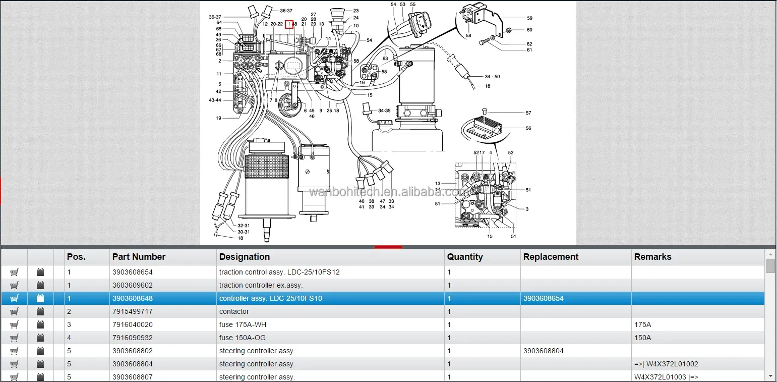
Task: Click the Remarks column header
Action: click(698, 257)
